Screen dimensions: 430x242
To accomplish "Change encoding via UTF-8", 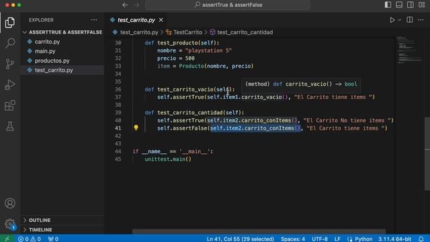I will (320, 239).
